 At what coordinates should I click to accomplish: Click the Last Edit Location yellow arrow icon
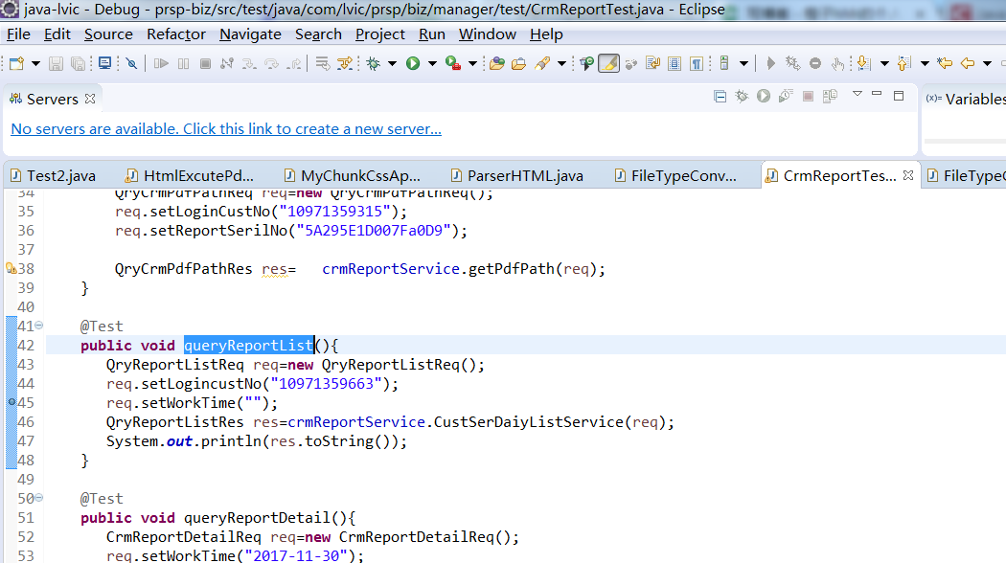click(946, 62)
